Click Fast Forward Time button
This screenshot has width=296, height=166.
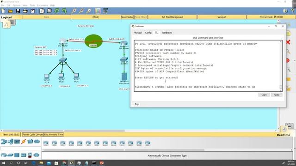coord(54,135)
